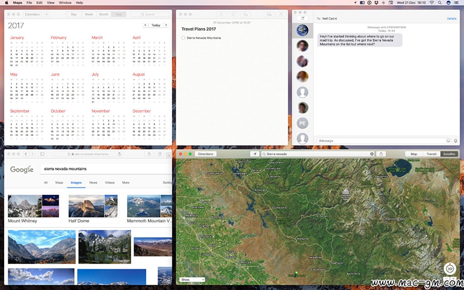This screenshot has width=464, height=290.
Task: Clear the Sierra nevada search field in Maps
Action: coord(372,154)
